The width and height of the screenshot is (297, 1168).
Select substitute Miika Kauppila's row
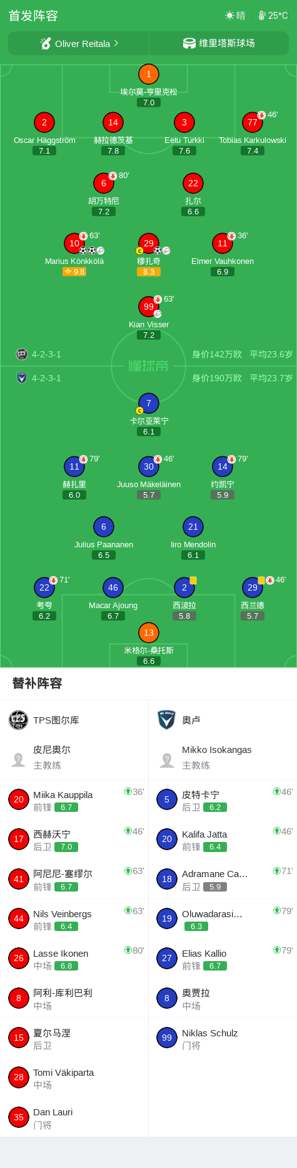(74, 800)
